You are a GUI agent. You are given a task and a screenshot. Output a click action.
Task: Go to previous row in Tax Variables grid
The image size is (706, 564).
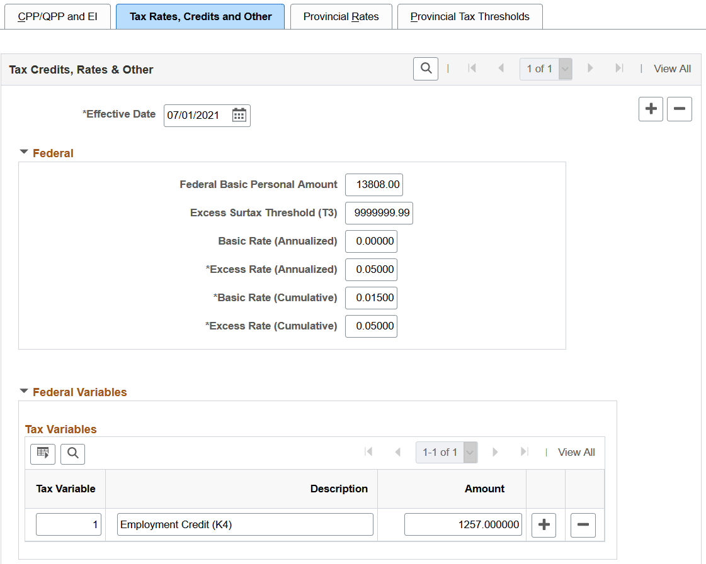397,451
